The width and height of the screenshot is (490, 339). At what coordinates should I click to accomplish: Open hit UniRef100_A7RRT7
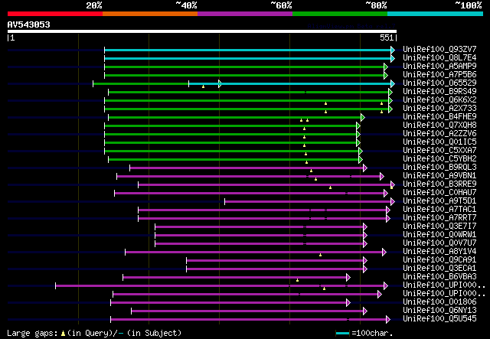[439, 218]
